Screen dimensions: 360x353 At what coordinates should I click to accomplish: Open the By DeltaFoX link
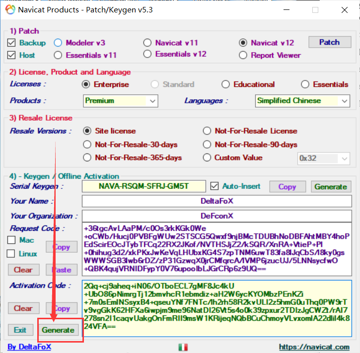29,347
